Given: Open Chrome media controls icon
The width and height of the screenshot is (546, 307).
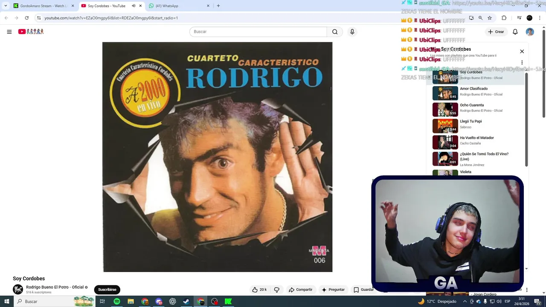Looking at the screenshot, I should (x=519, y=18).
